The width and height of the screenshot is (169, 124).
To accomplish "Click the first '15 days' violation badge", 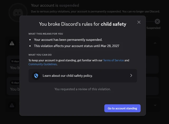I will pos(15,61).
